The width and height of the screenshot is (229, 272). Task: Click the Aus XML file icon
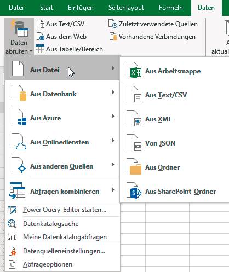coord(134,118)
